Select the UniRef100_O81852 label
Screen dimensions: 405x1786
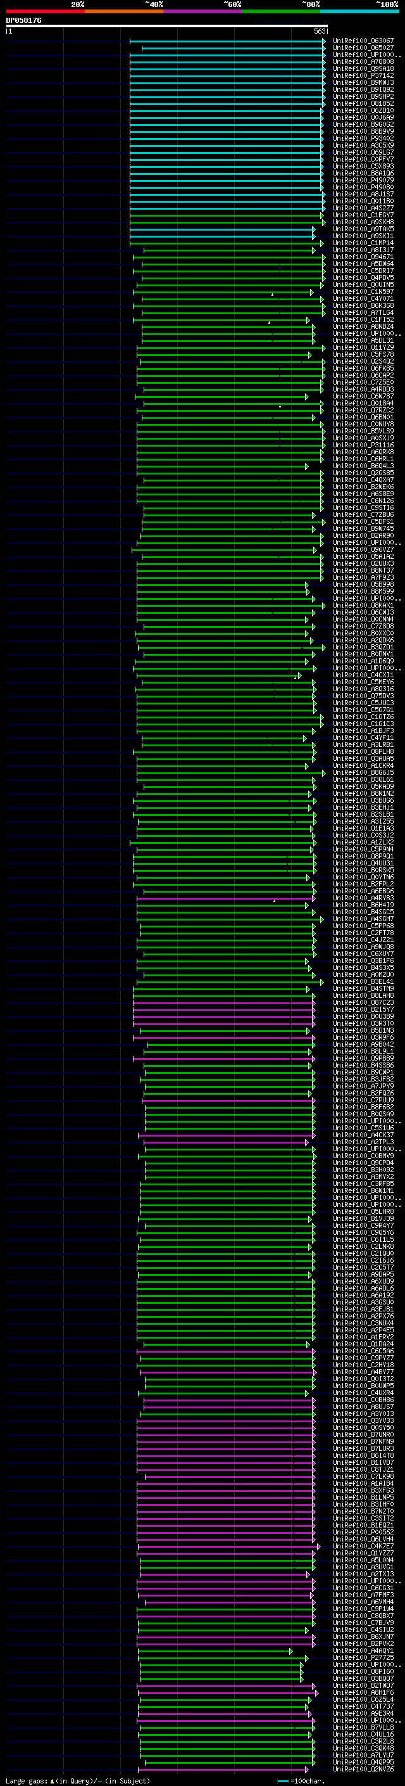coord(363,103)
